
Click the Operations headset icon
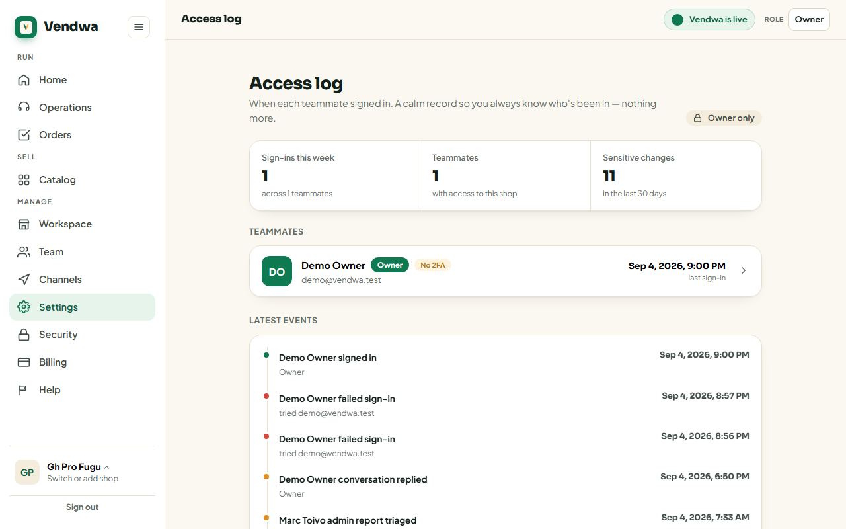point(24,108)
